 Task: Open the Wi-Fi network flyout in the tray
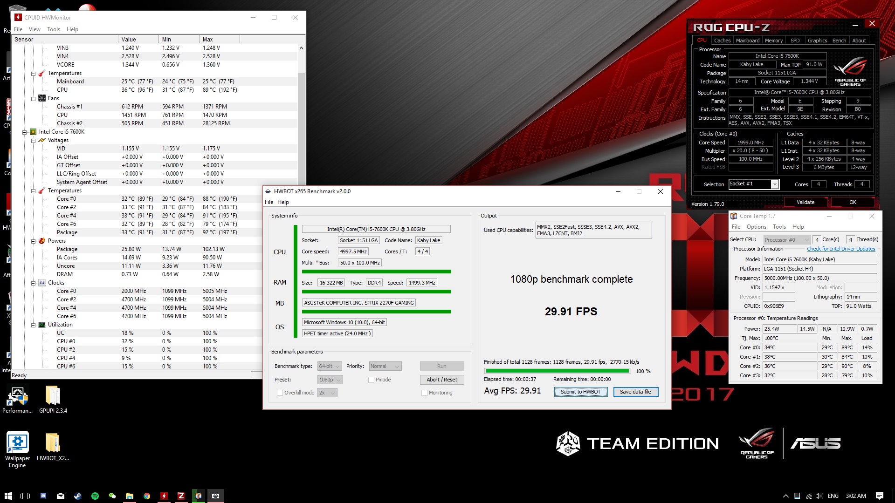click(x=808, y=496)
